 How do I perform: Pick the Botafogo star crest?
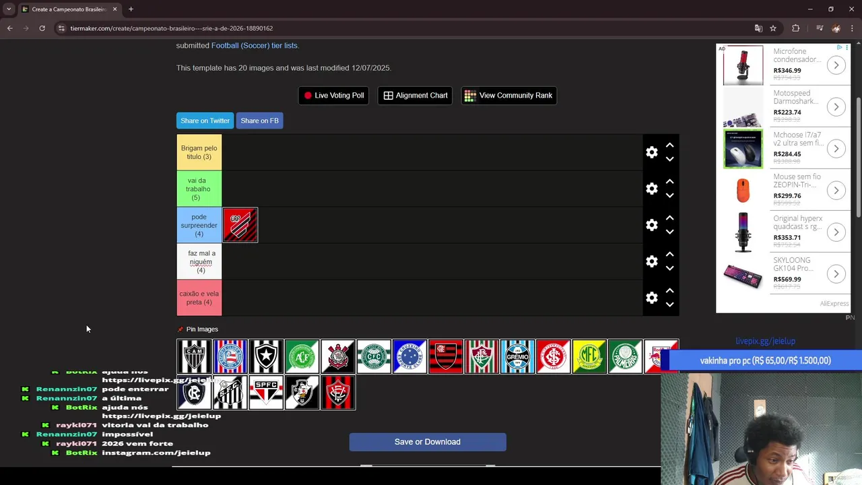266,356
